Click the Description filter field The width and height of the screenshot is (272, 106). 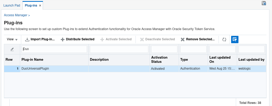click(x=119, y=49)
